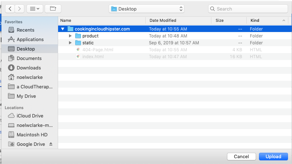The width and height of the screenshot is (292, 164).
Task: Click the back navigation arrow
Action: 10,8
